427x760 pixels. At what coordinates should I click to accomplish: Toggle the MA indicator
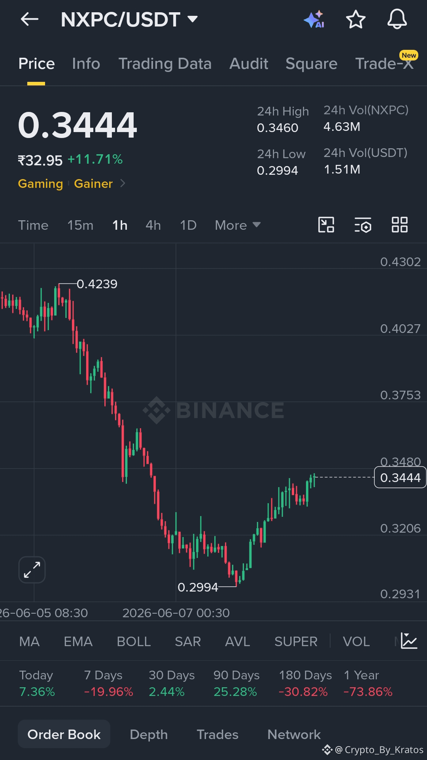point(29,641)
